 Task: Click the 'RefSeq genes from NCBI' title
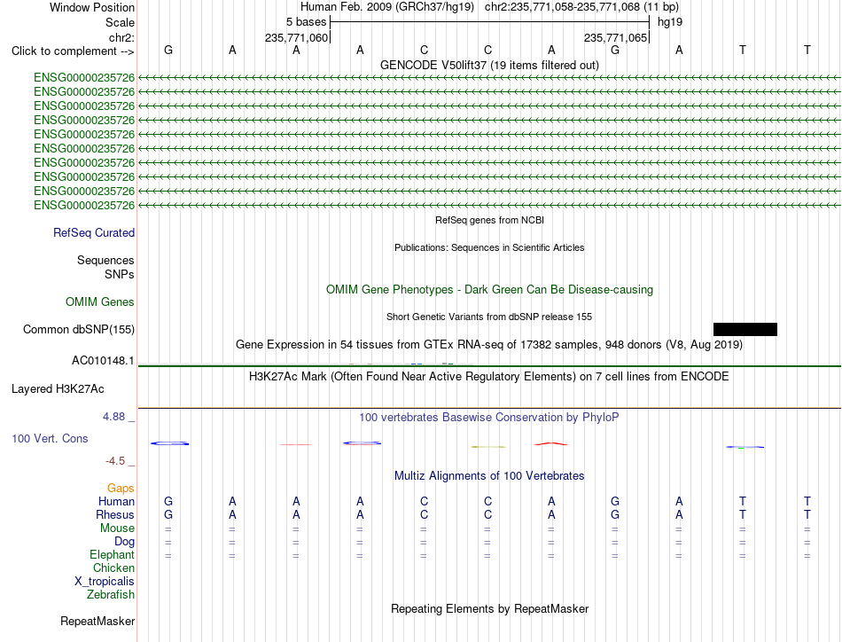click(489, 220)
